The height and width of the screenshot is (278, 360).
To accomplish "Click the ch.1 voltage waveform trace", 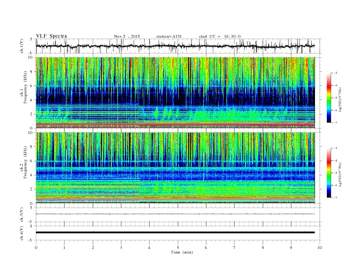I will point(175,46).
